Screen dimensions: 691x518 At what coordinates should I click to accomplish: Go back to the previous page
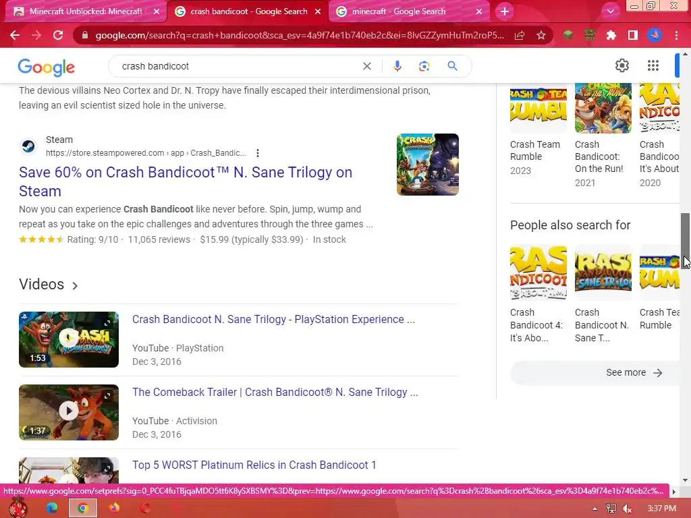[15, 35]
